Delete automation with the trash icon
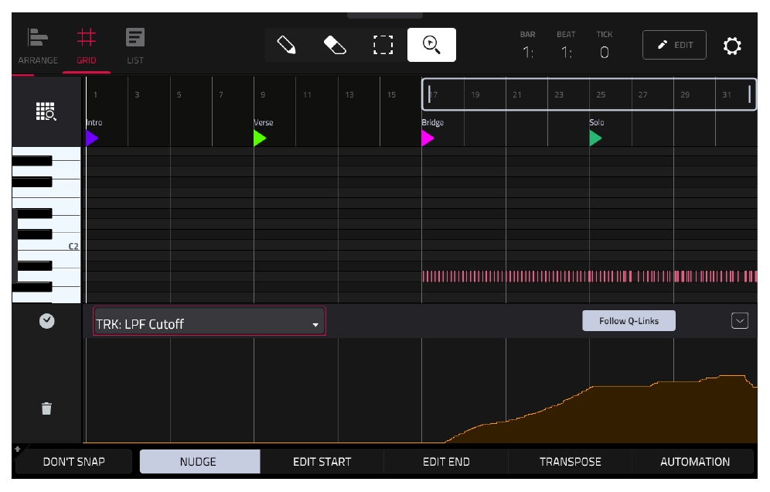 (x=46, y=408)
